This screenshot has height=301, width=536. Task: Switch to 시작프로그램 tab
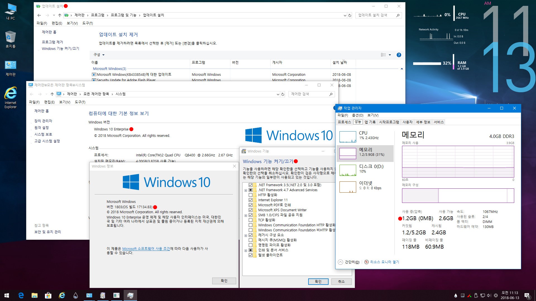(389, 122)
